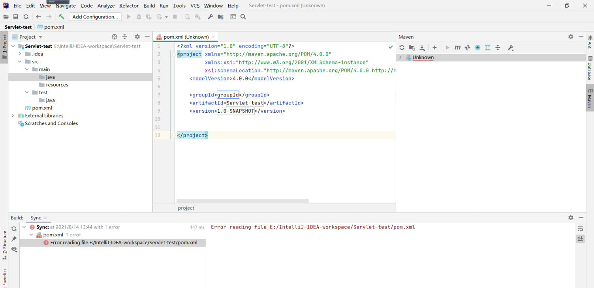This screenshot has height=288, width=594.
Task: Click the 'project' breadcrumb below the editor
Action: pyautogui.click(x=186, y=208)
